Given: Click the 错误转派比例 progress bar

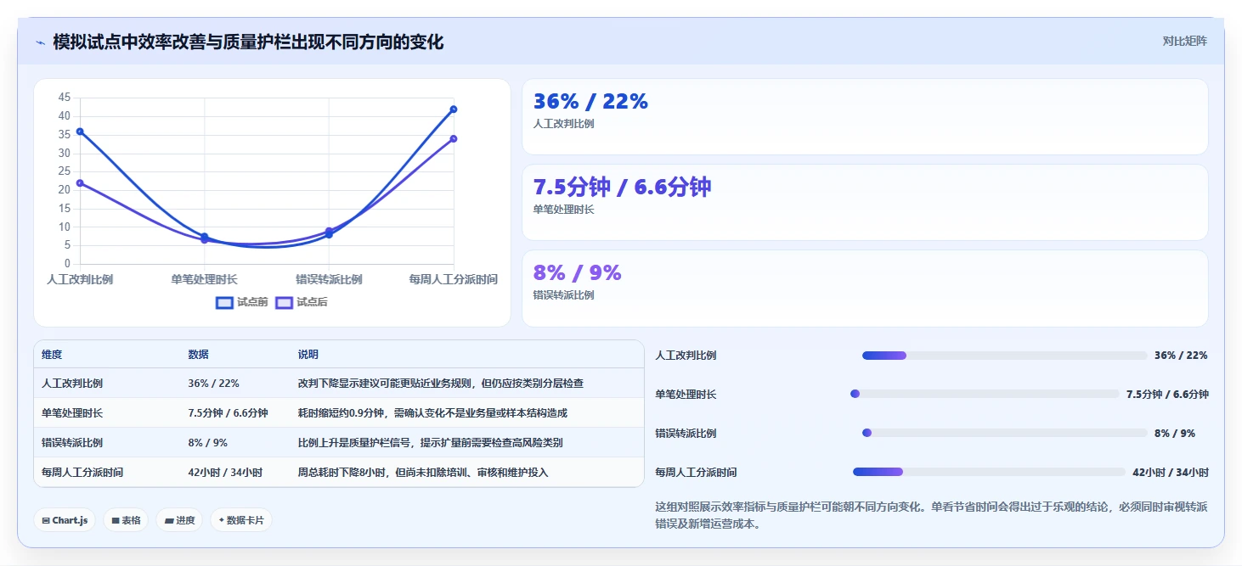Looking at the screenshot, I should (1004, 433).
